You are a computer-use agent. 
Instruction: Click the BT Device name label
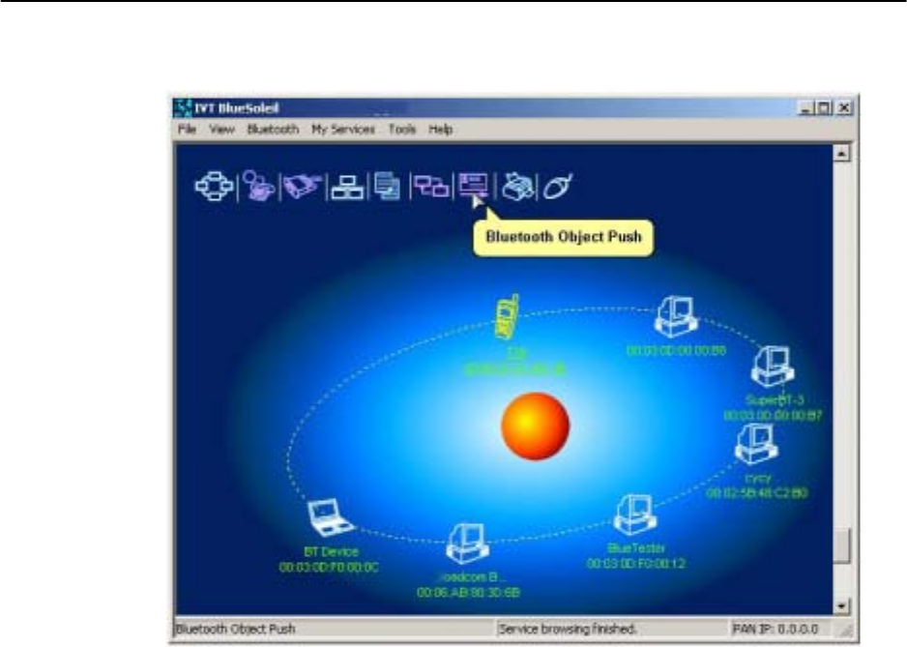tap(331, 551)
